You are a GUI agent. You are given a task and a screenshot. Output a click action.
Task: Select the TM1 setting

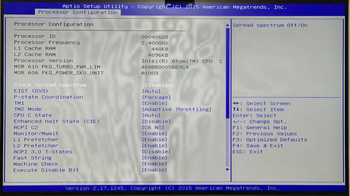[x=19, y=103]
